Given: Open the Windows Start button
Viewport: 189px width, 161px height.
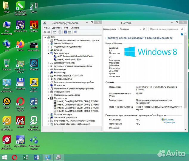Looking at the screenshot, I should coord(4,157).
